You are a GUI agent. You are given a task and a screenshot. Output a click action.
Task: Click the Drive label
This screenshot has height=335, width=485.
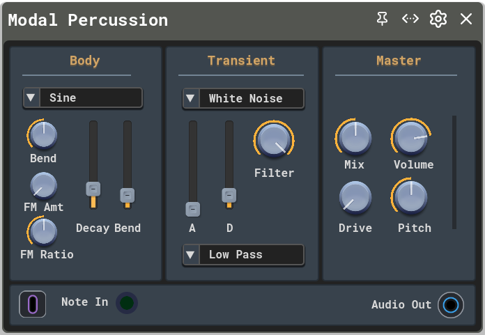pos(355,228)
